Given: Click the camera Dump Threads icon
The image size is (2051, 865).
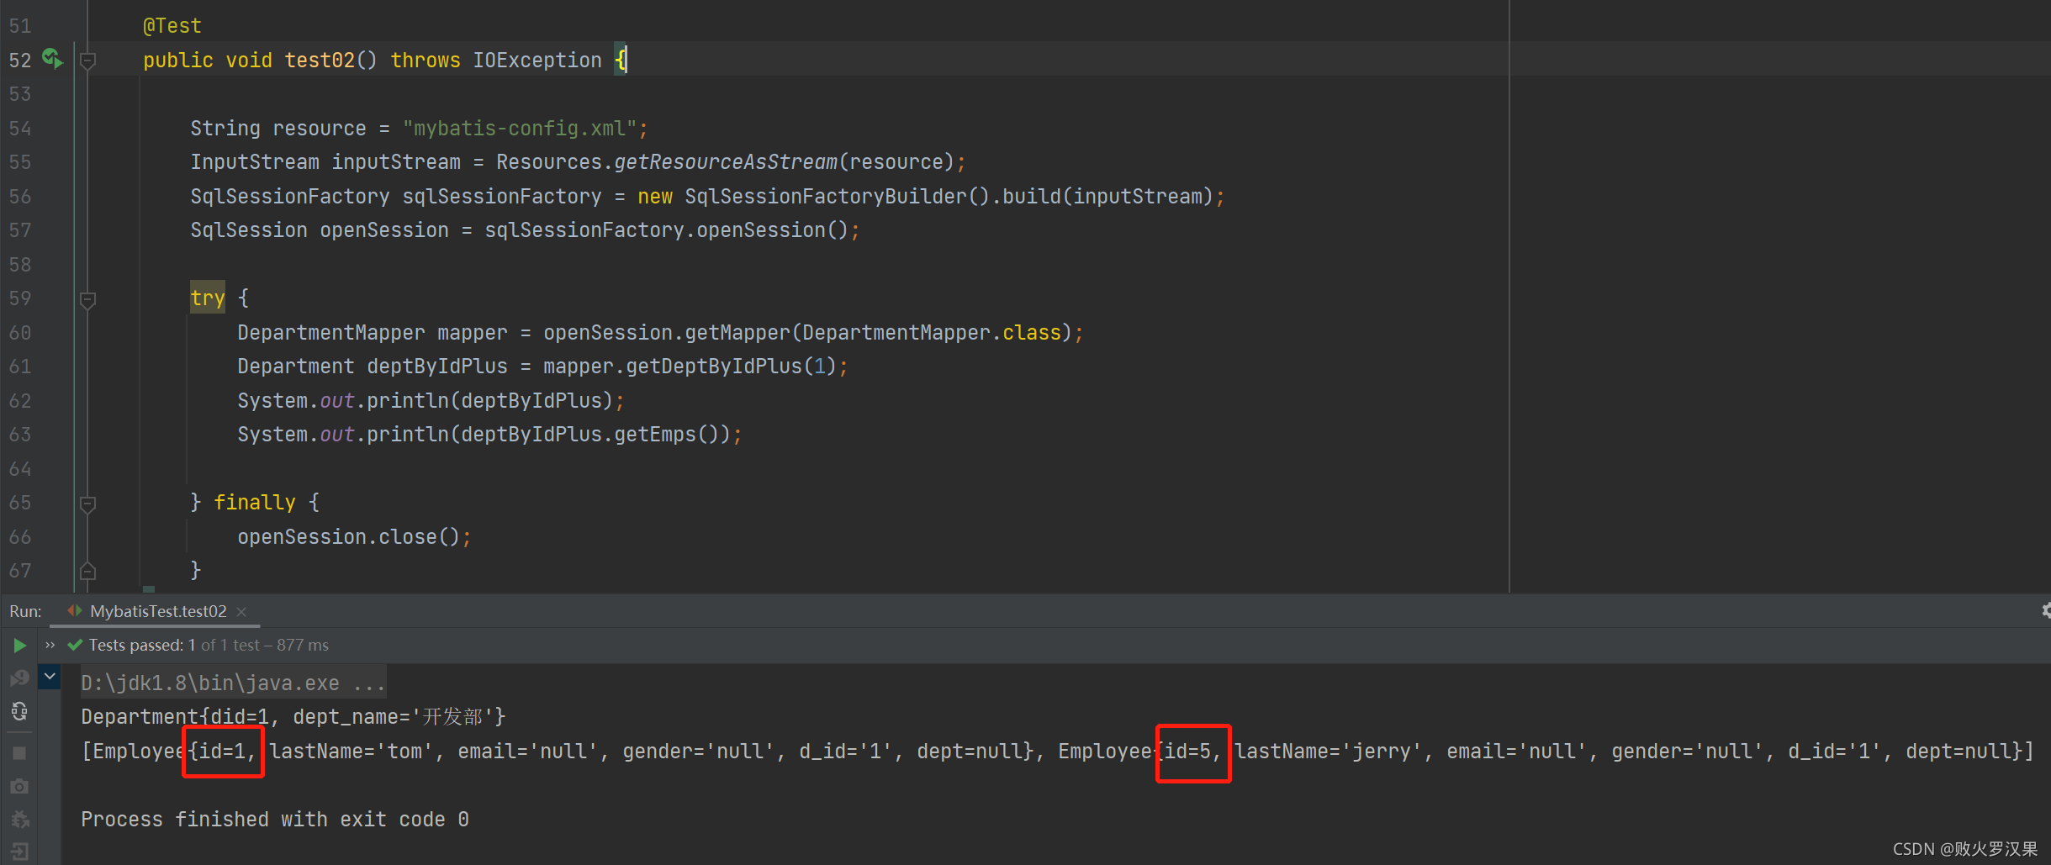Looking at the screenshot, I should pyautogui.click(x=19, y=786).
